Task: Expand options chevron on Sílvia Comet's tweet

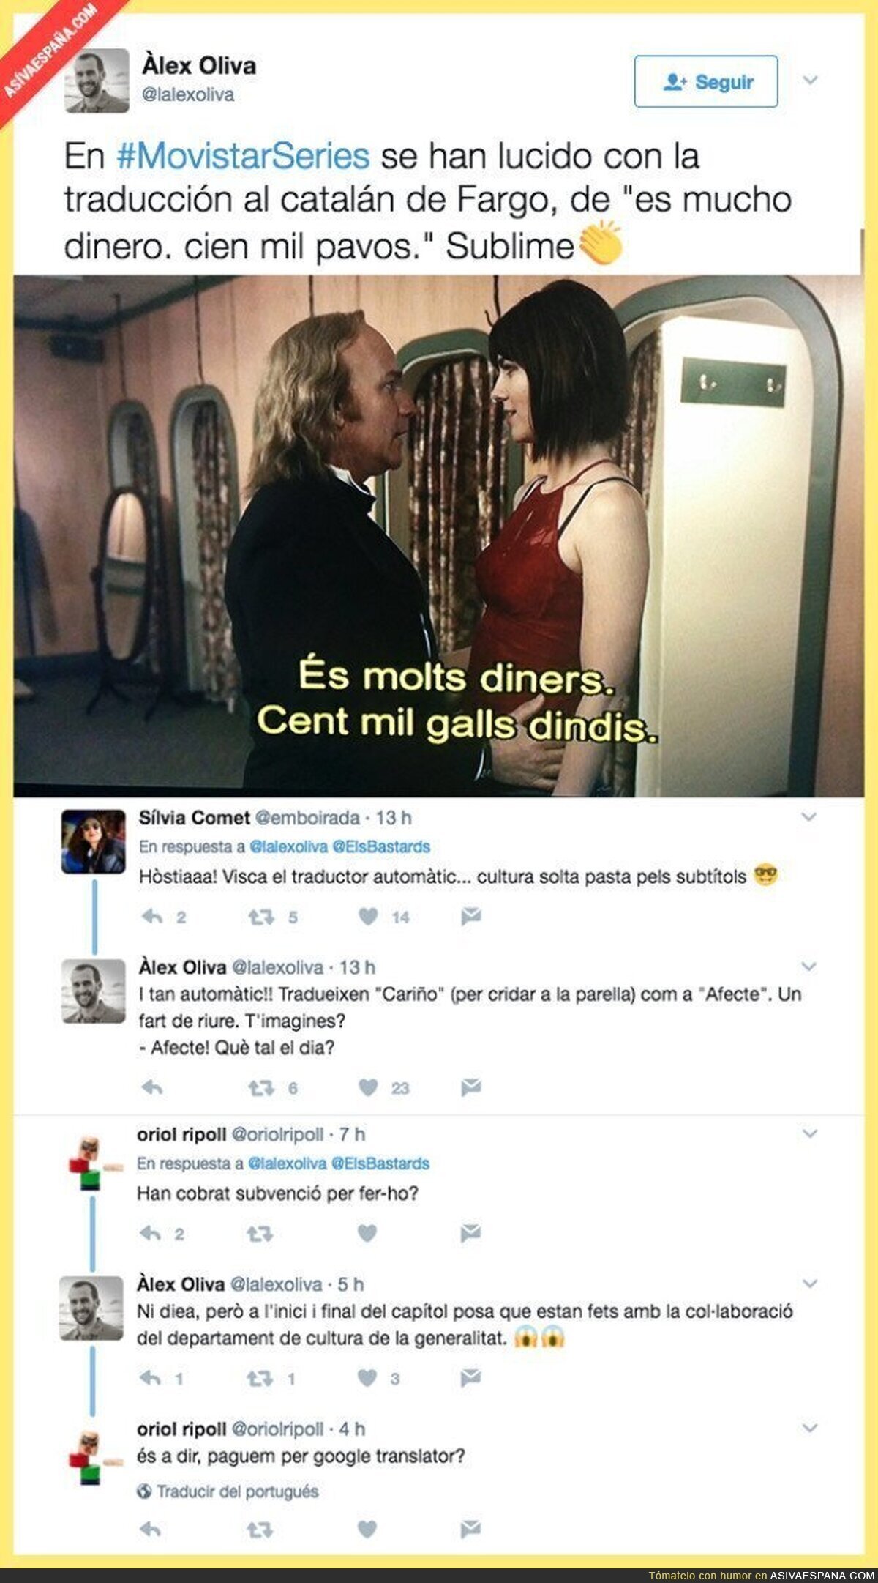Action: [x=808, y=816]
